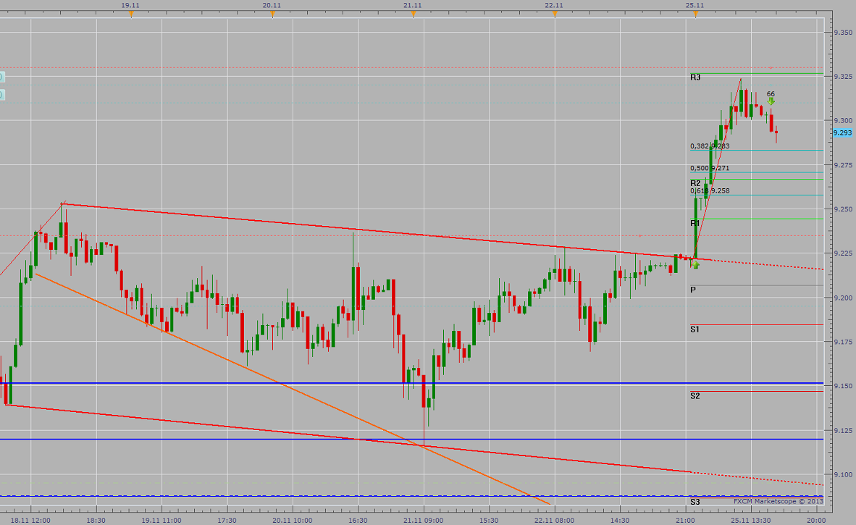The width and height of the screenshot is (856, 525).
Task: Select the R2 pivot level marker
Action: [x=694, y=183]
